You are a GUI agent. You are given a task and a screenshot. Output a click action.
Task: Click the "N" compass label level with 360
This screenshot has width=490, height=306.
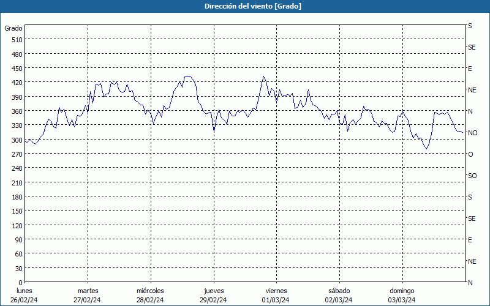coord(470,111)
